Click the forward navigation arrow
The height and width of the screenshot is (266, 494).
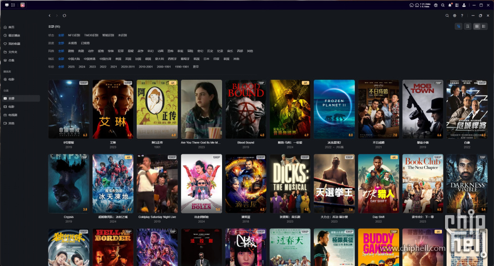point(57,16)
